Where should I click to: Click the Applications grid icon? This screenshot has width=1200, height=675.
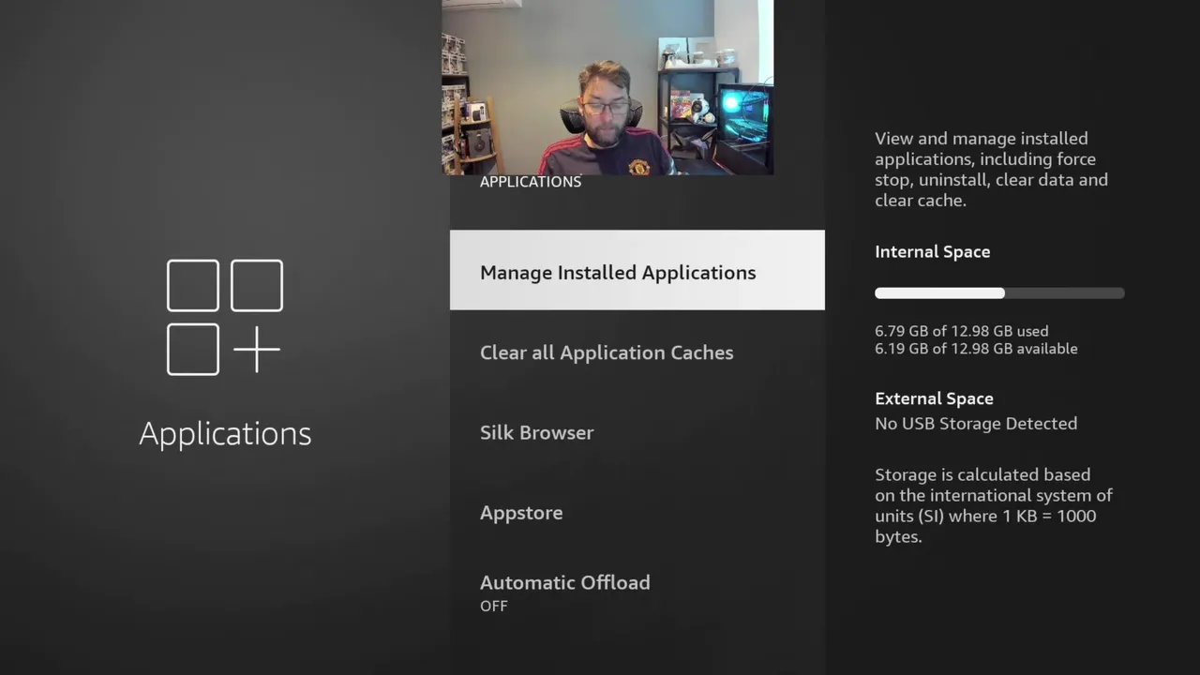pyautogui.click(x=225, y=318)
